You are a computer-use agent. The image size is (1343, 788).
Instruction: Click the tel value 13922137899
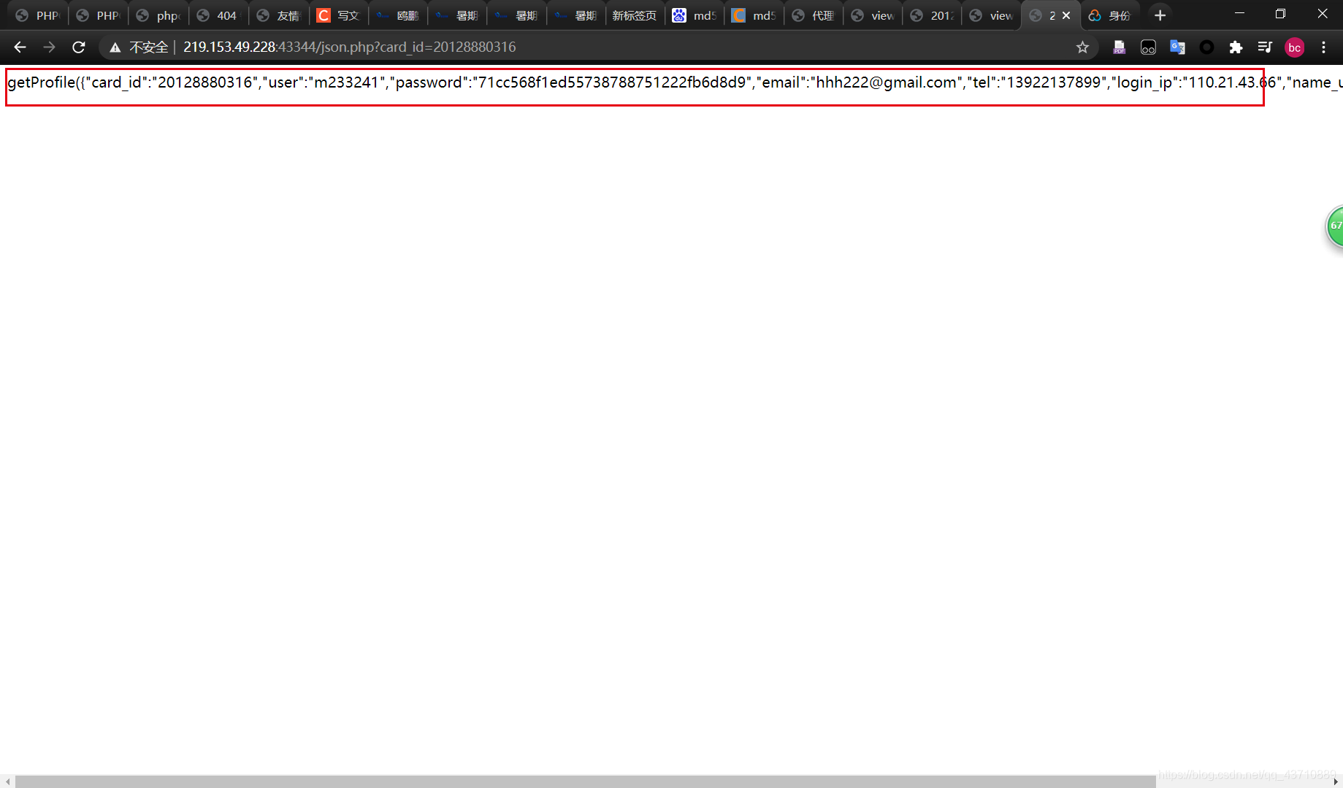1053,82
